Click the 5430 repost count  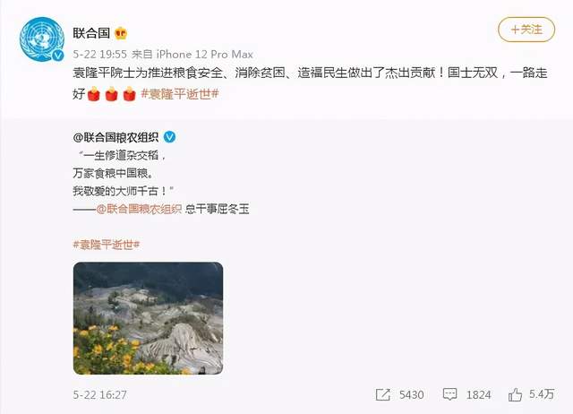[412, 394]
